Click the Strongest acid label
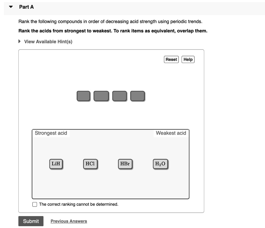Image resolution: width=265 pixels, height=228 pixels. [51, 133]
